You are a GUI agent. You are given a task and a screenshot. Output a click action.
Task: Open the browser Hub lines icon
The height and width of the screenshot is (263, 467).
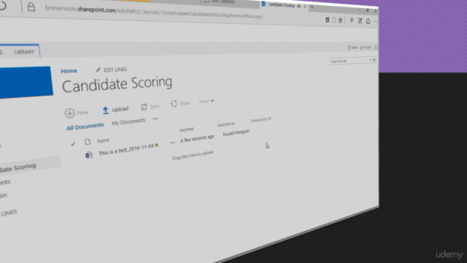coord(352,20)
